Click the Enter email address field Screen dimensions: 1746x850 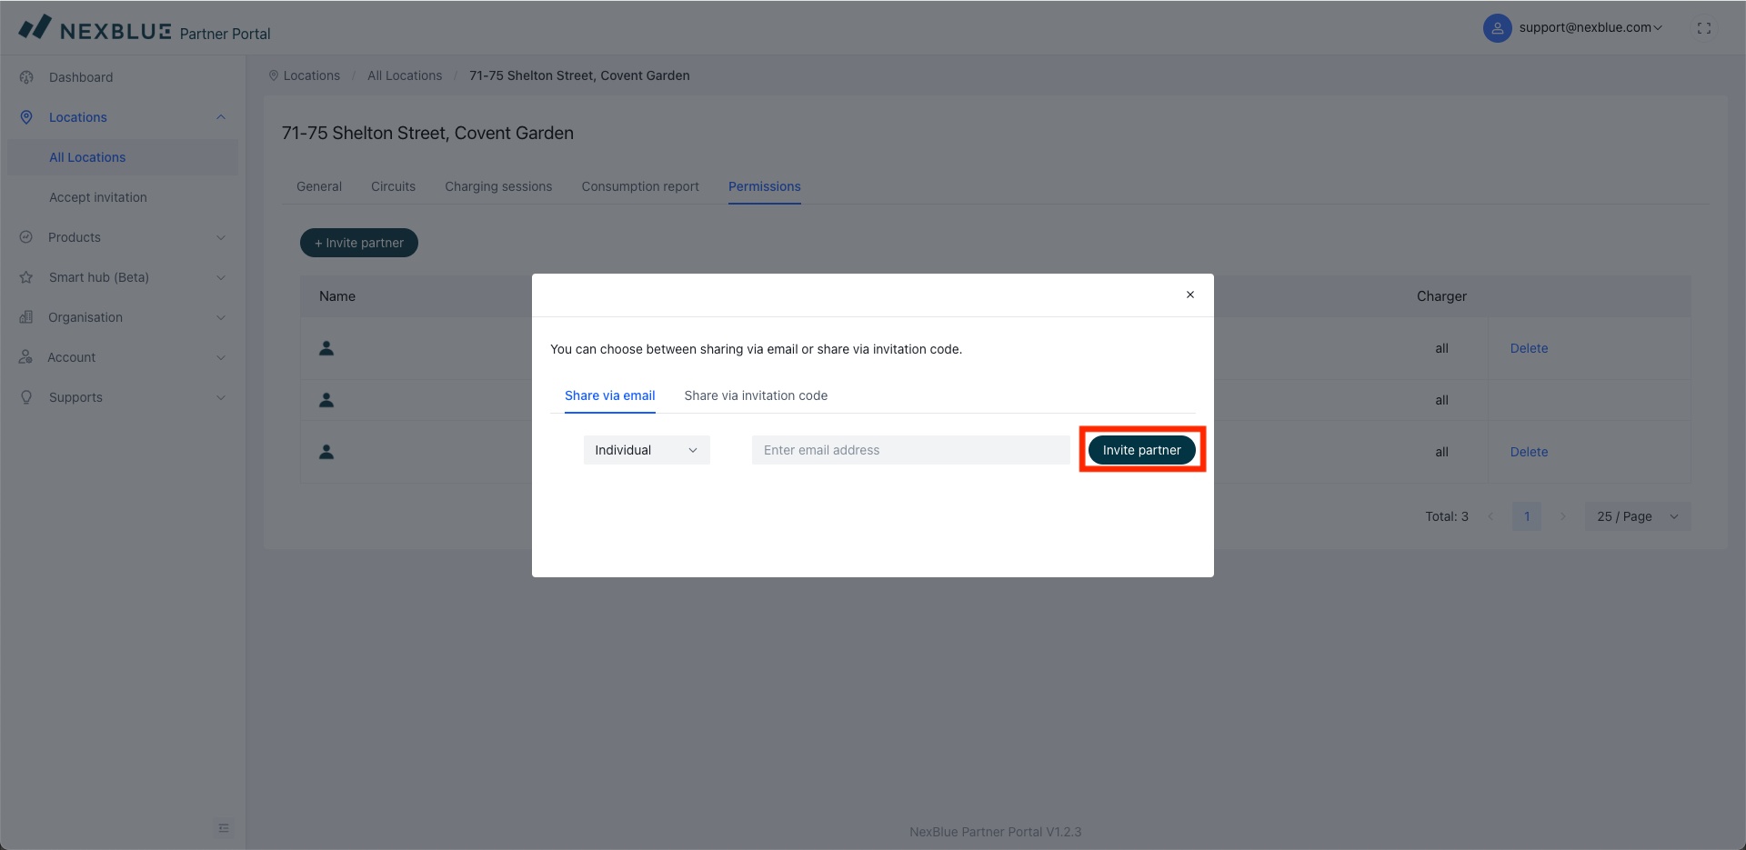coord(910,450)
